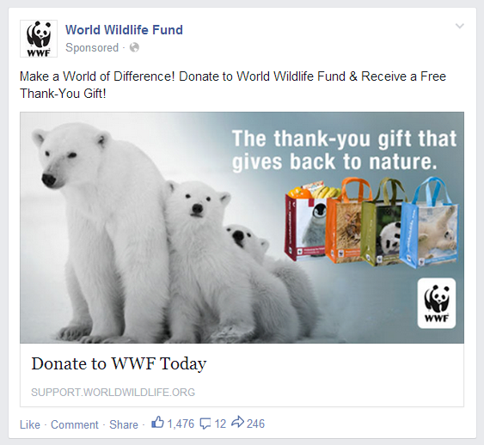
Task: Click the thank-you gift headline text
Action: click(x=344, y=150)
